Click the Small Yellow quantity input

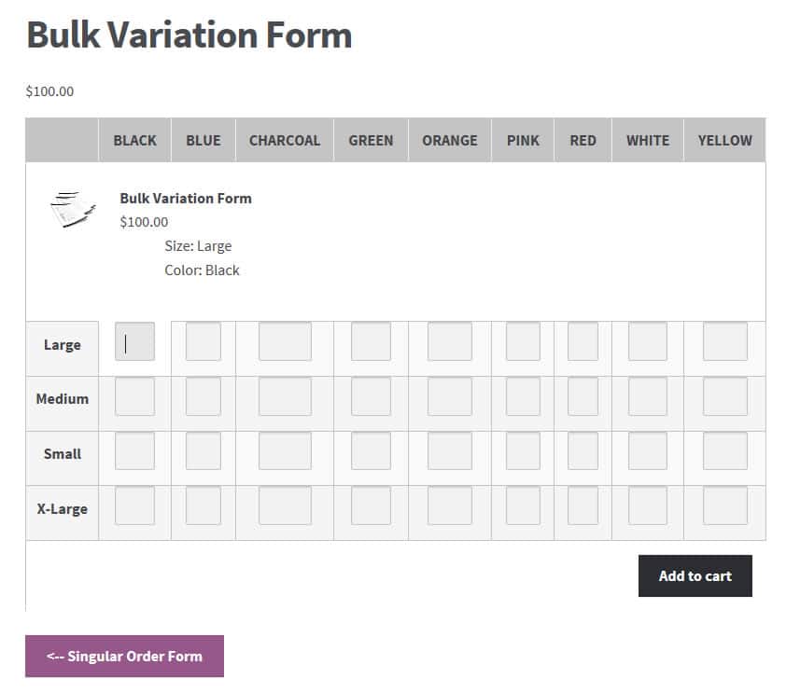[x=724, y=451]
